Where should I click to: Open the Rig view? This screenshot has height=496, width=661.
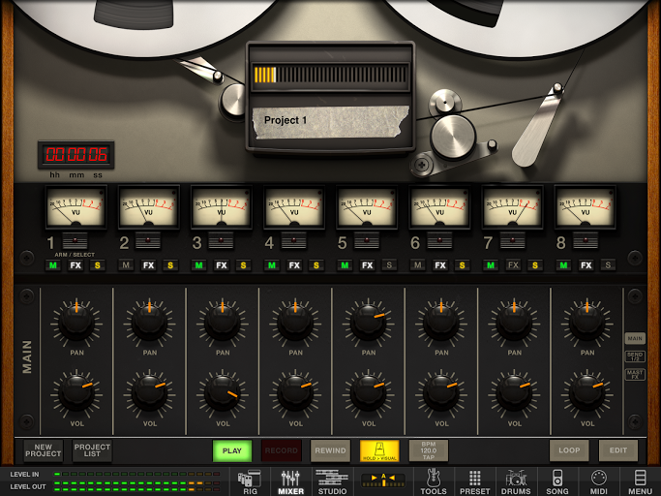pyautogui.click(x=250, y=480)
